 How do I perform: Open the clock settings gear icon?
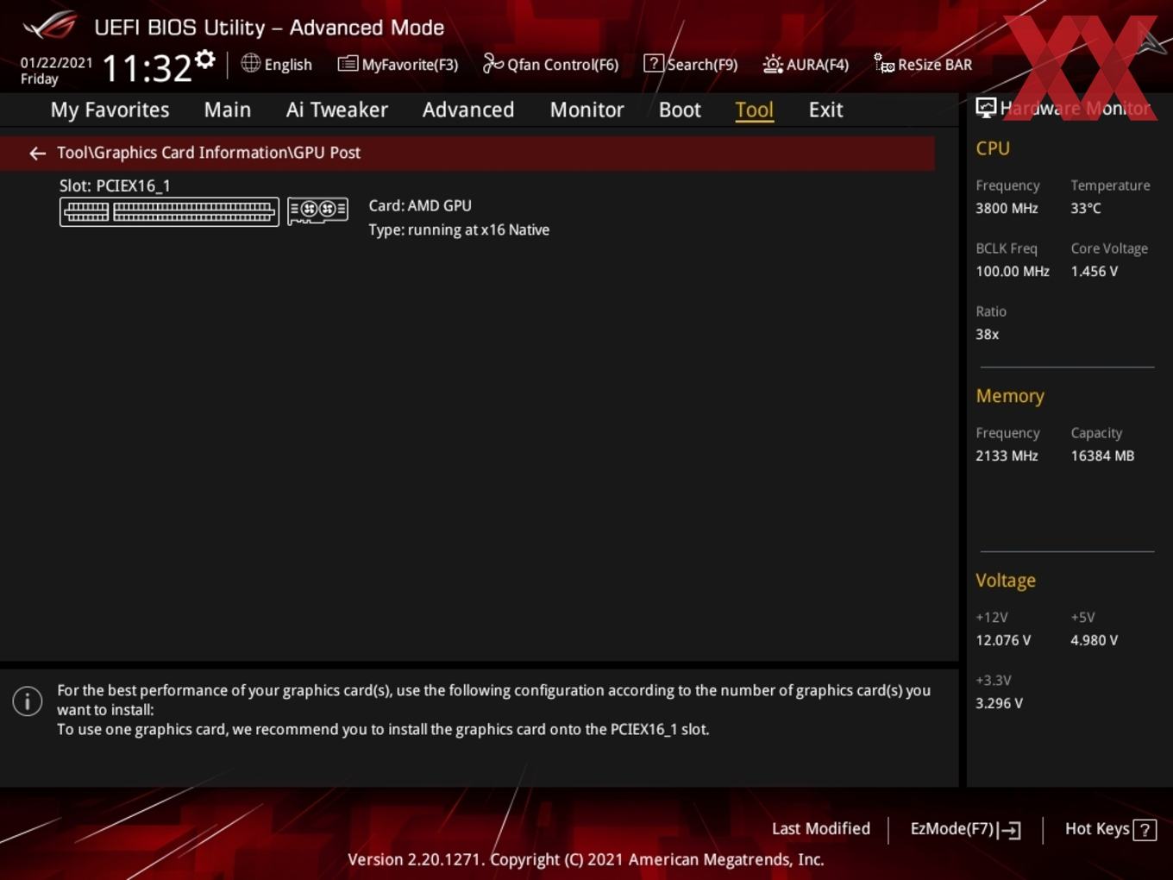pos(205,59)
